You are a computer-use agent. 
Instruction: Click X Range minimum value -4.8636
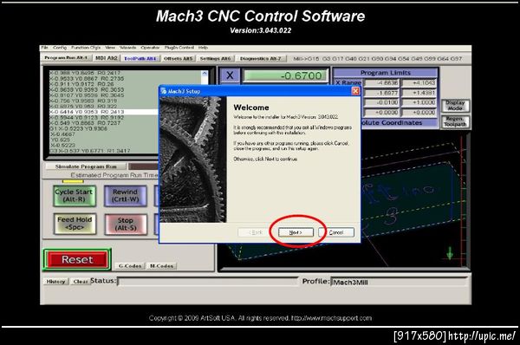pyautogui.click(x=382, y=83)
